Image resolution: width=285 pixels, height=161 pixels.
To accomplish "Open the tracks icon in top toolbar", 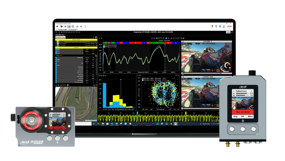I will point(73,26).
